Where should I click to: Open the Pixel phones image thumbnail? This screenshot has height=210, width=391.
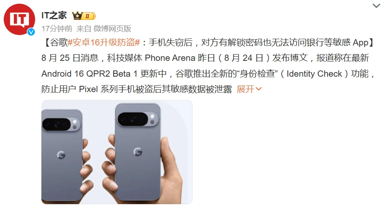[117, 152]
